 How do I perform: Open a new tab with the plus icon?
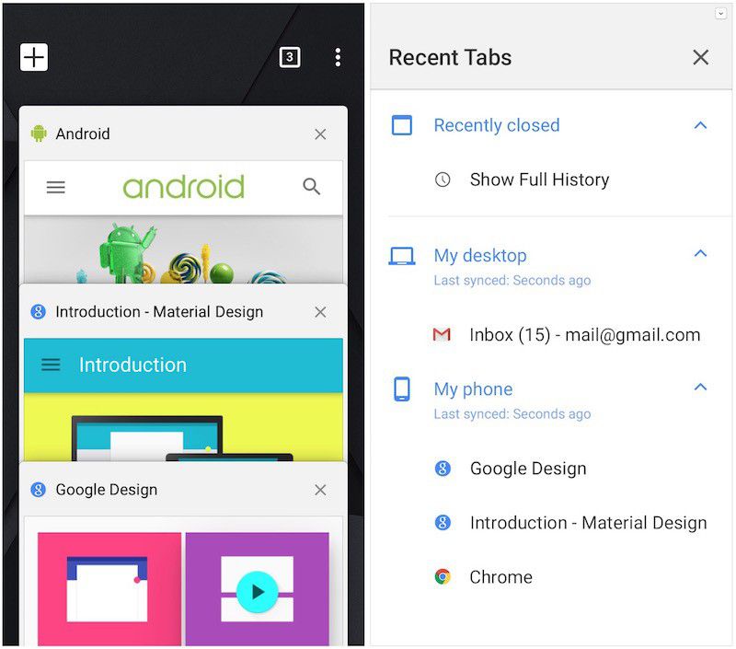click(34, 57)
